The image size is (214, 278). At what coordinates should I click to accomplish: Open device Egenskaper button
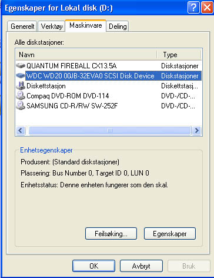pyautogui.click(x=170, y=234)
